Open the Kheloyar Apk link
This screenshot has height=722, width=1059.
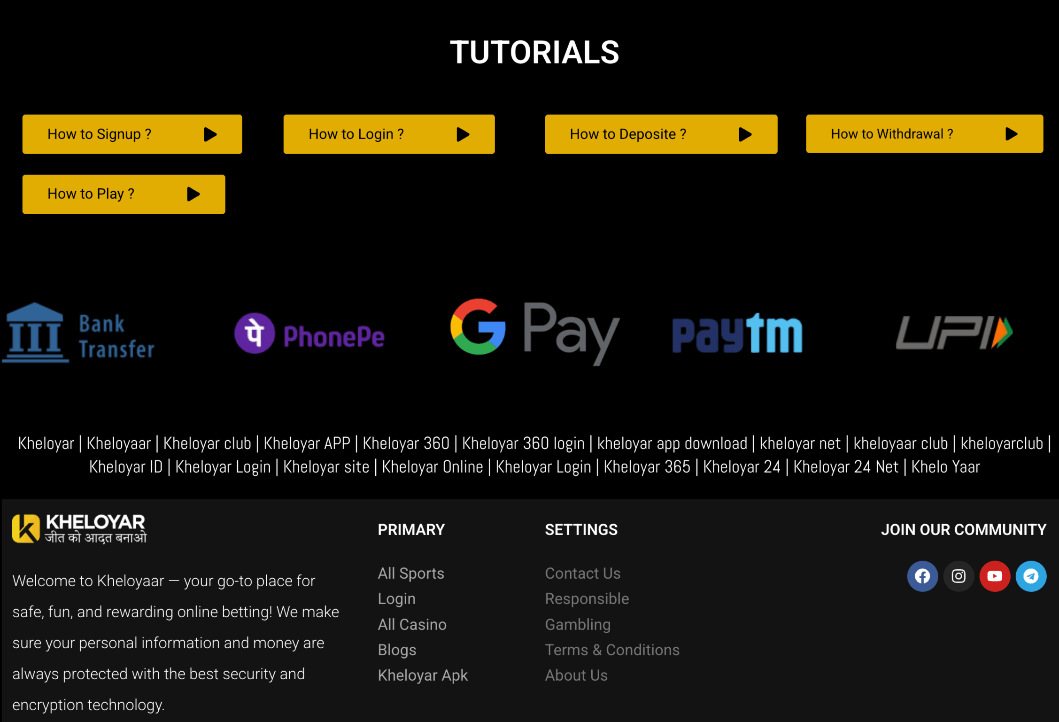[x=422, y=675]
